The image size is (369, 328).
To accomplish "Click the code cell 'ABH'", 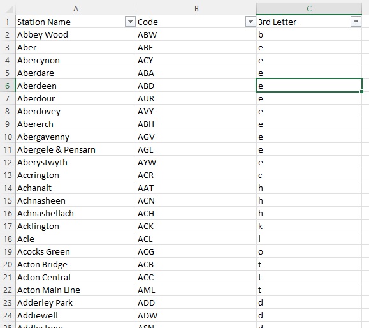I will tap(196, 124).
